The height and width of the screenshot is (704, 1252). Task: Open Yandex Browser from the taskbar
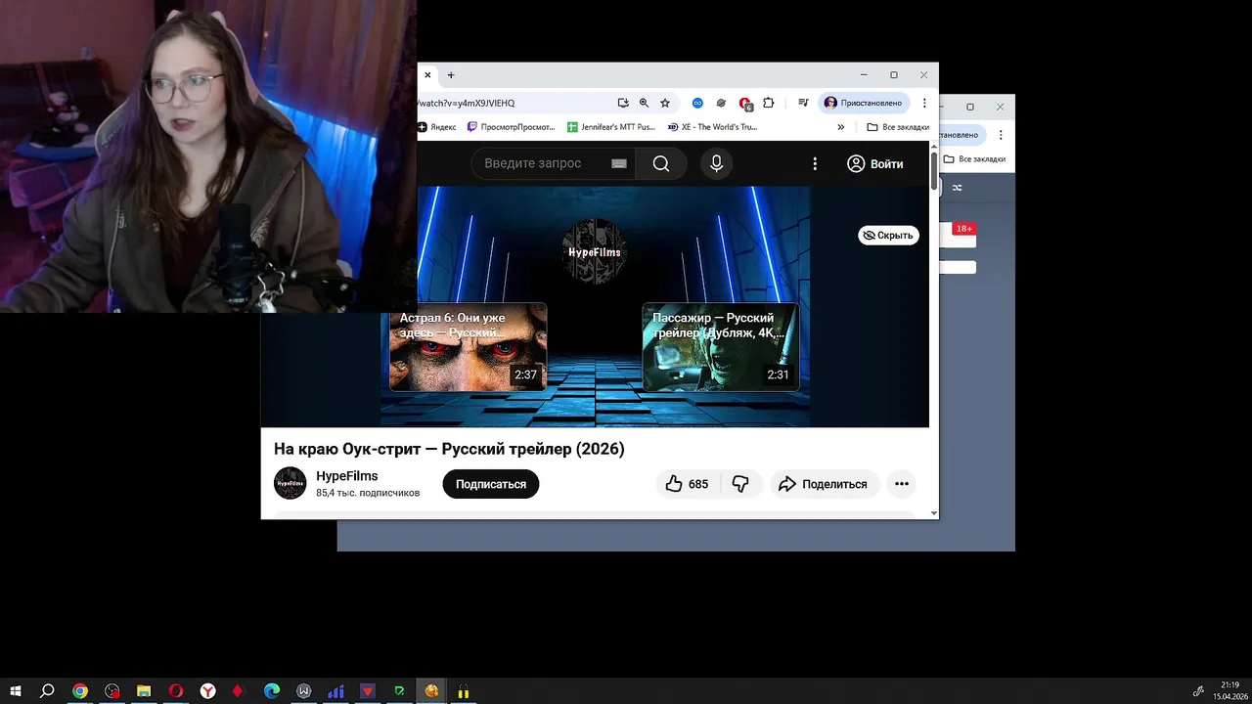(x=208, y=691)
